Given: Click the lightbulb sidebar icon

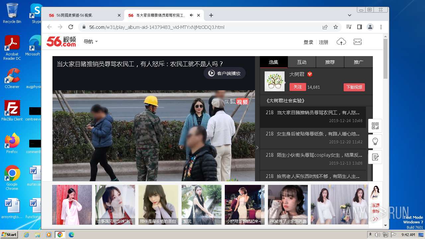Looking at the screenshot, I should (375, 141).
